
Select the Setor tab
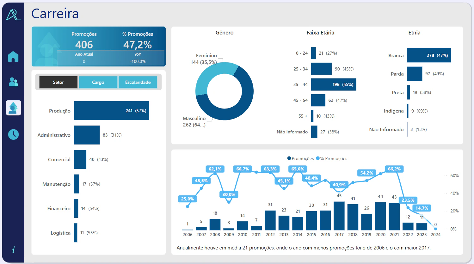click(58, 82)
